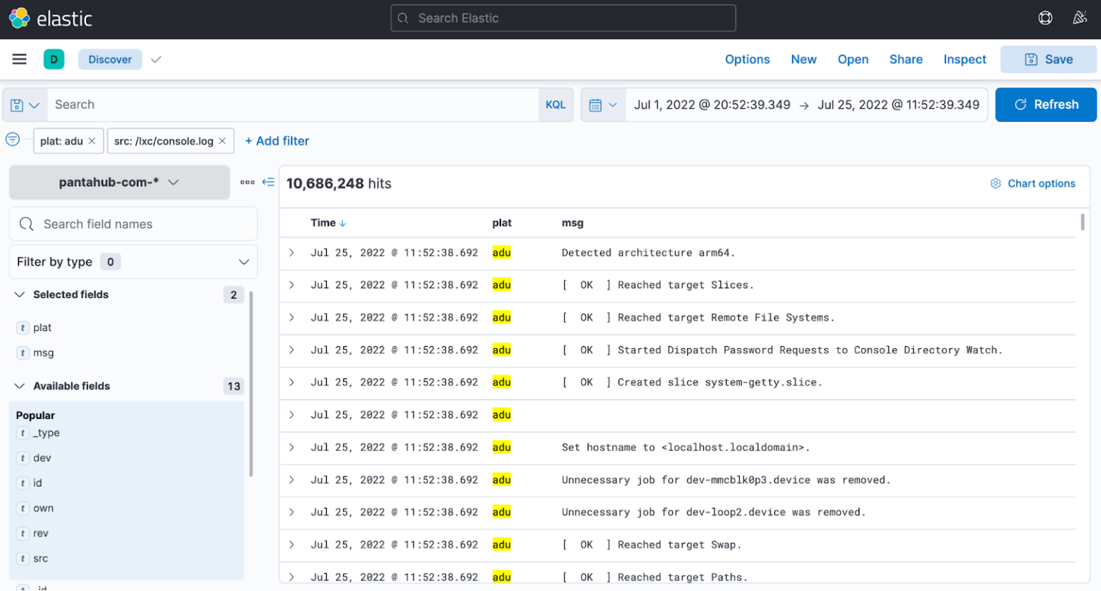Toggle the Time column sort order

pyautogui.click(x=328, y=223)
